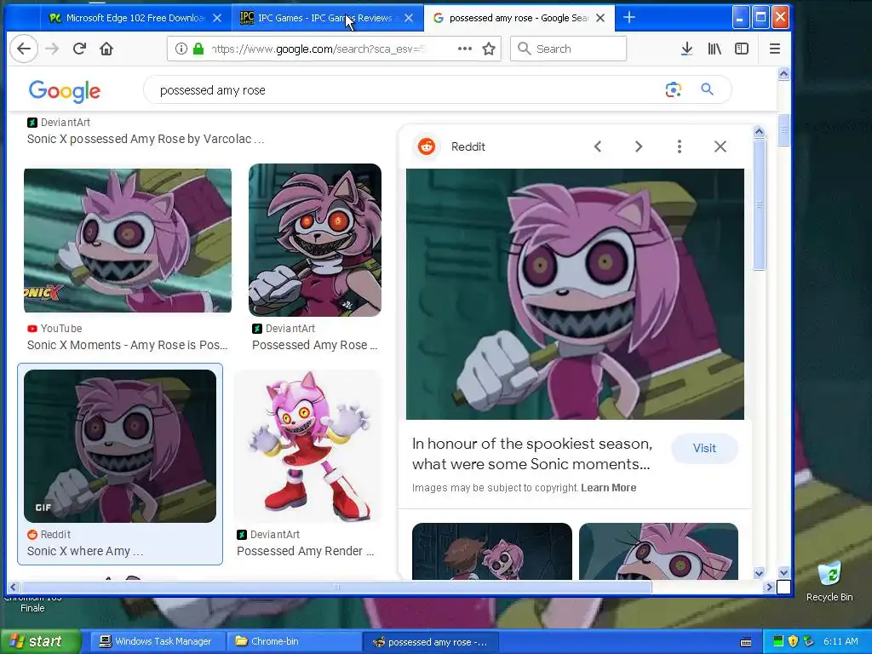
Task: Open the Windows start menu
Action: [40, 642]
